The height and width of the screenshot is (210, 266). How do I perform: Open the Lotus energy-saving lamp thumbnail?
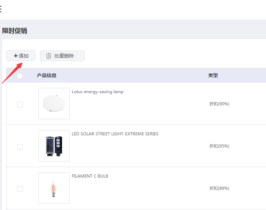pos(54,104)
